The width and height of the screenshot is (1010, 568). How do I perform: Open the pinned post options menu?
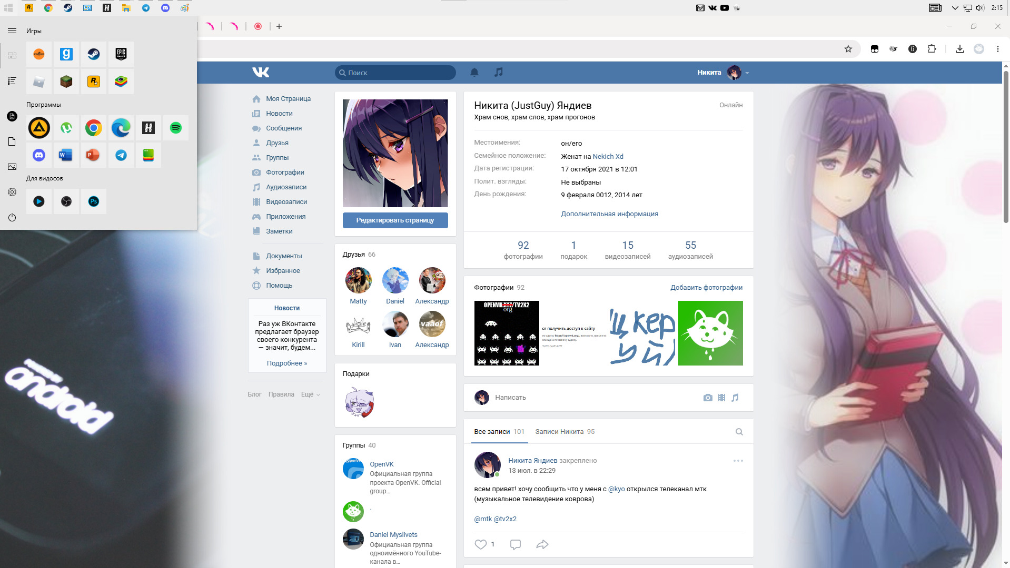738,461
